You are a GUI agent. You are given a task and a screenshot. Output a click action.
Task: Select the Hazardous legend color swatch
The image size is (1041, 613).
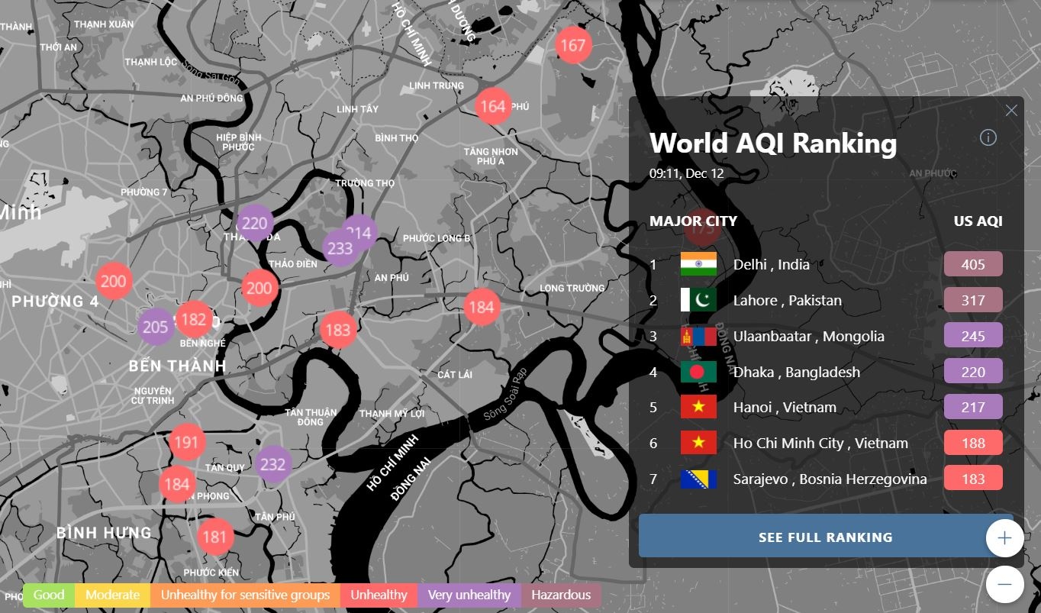pos(561,595)
